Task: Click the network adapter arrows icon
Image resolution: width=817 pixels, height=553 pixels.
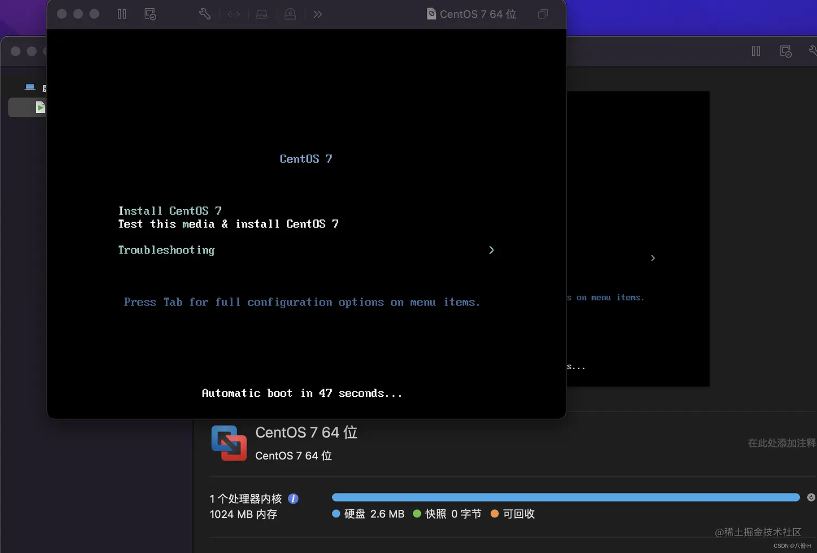Action: pyautogui.click(x=233, y=14)
